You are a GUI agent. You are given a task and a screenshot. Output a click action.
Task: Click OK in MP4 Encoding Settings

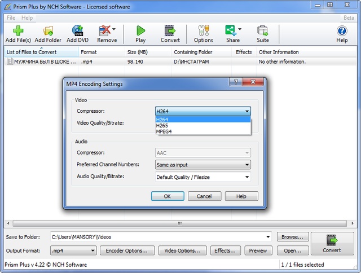pos(168,196)
